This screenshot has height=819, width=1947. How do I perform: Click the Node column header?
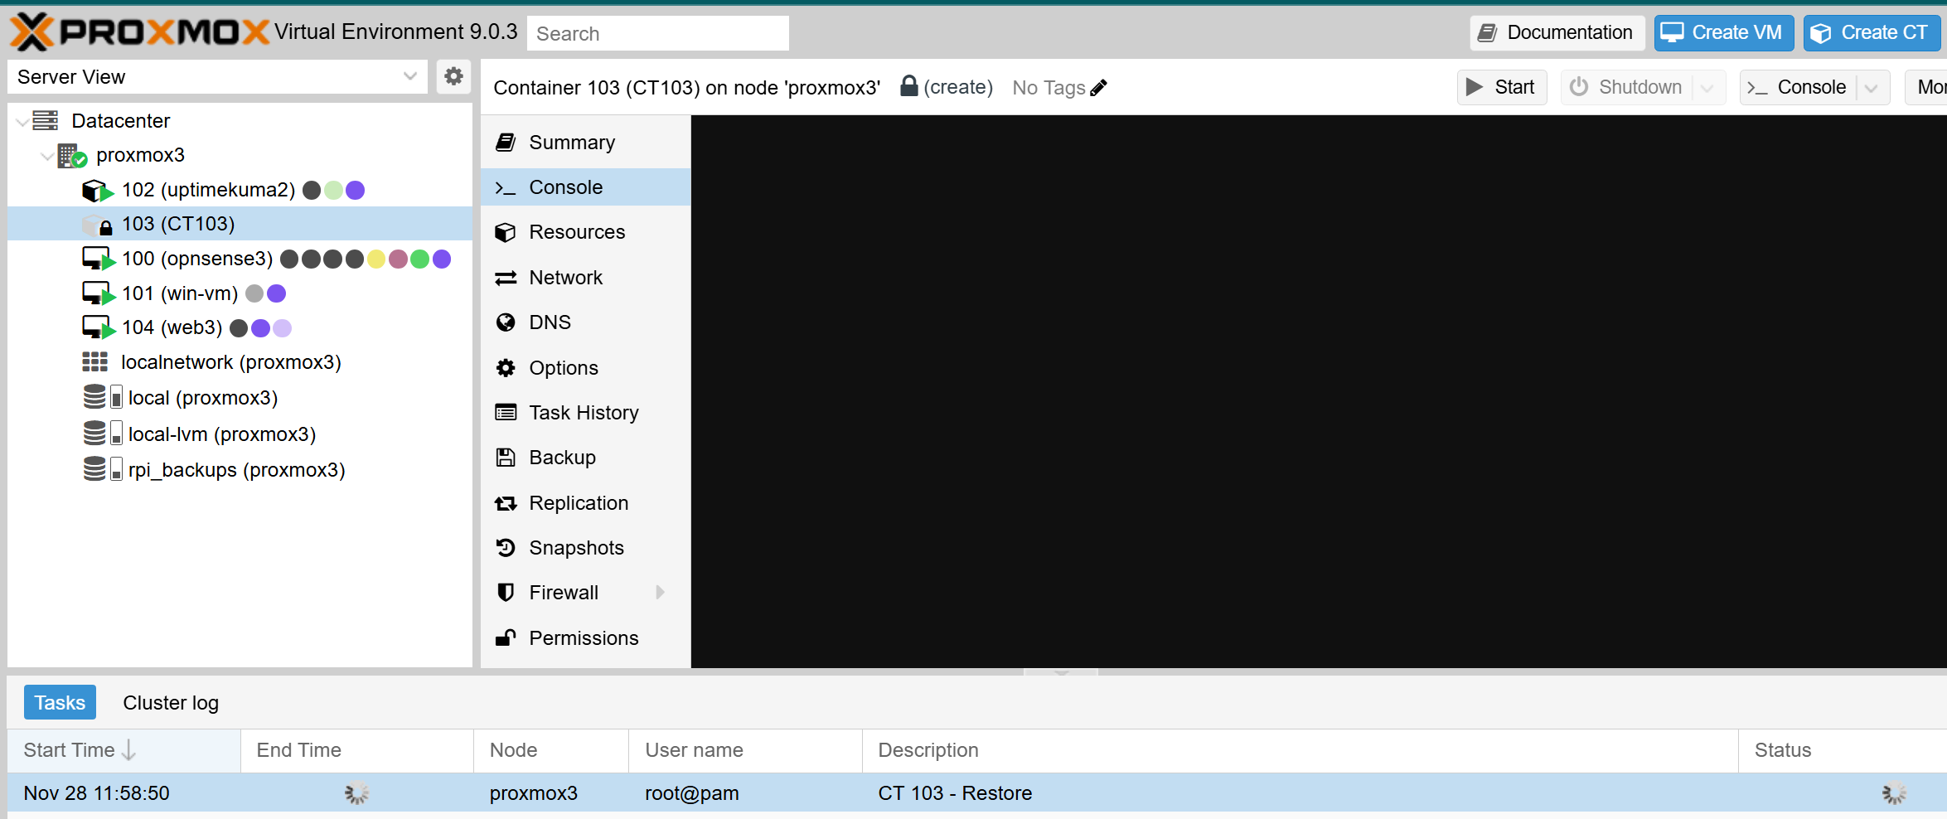point(551,750)
